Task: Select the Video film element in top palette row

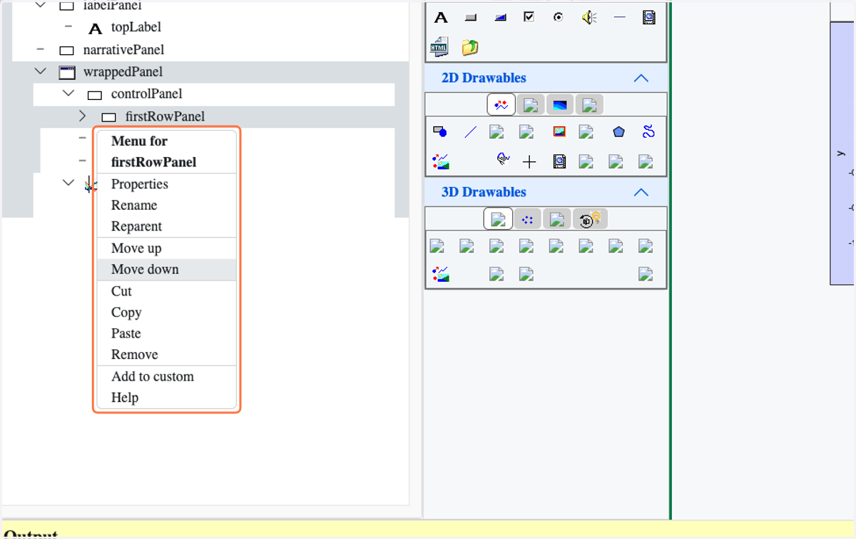Action: click(648, 17)
